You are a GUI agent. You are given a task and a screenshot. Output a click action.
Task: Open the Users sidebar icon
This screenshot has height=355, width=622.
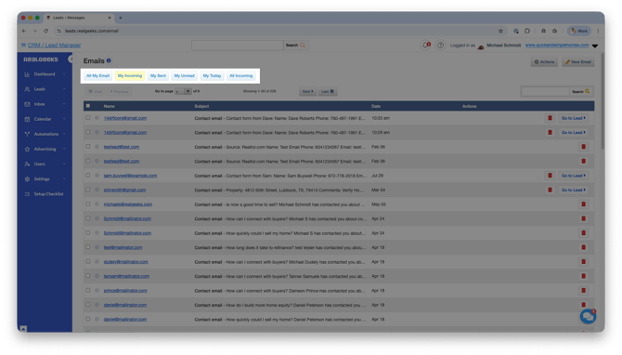[x=27, y=164]
